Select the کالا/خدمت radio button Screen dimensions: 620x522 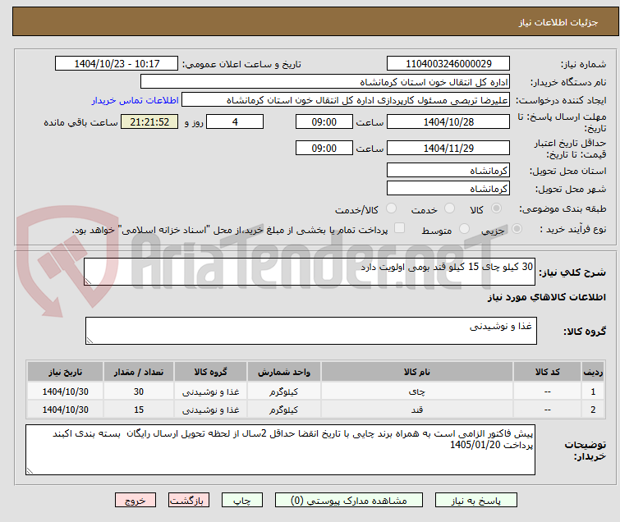(x=391, y=208)
